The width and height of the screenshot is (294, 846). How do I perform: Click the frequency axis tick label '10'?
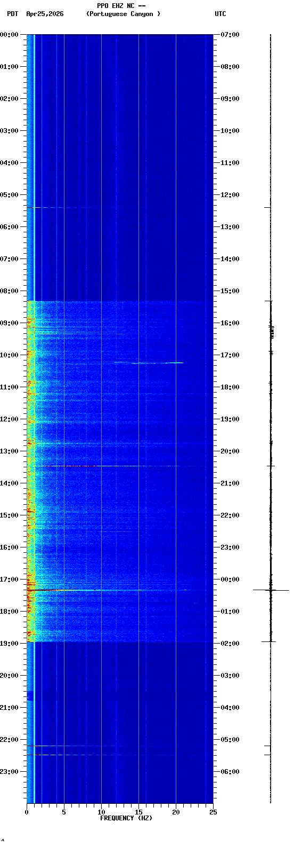[101, 812]
